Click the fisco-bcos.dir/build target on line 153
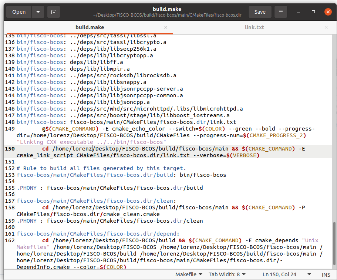337x280 pixels. pos(95,175)
